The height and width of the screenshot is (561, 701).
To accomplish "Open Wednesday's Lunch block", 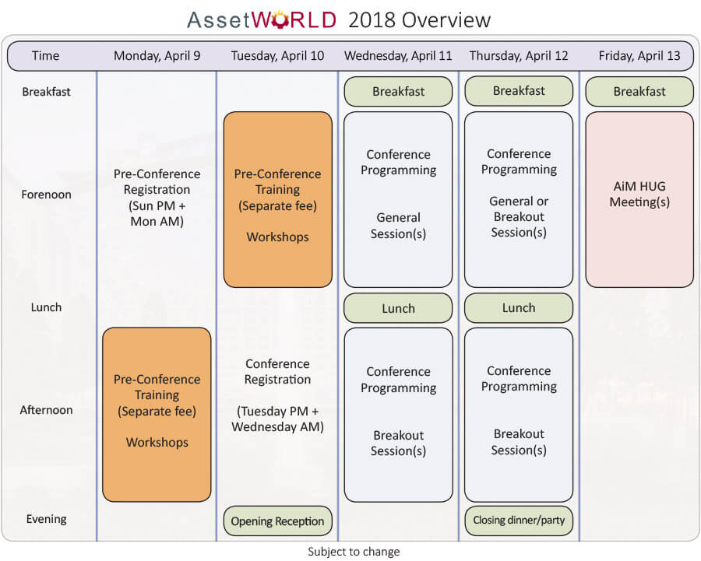I will pos(398,308).
